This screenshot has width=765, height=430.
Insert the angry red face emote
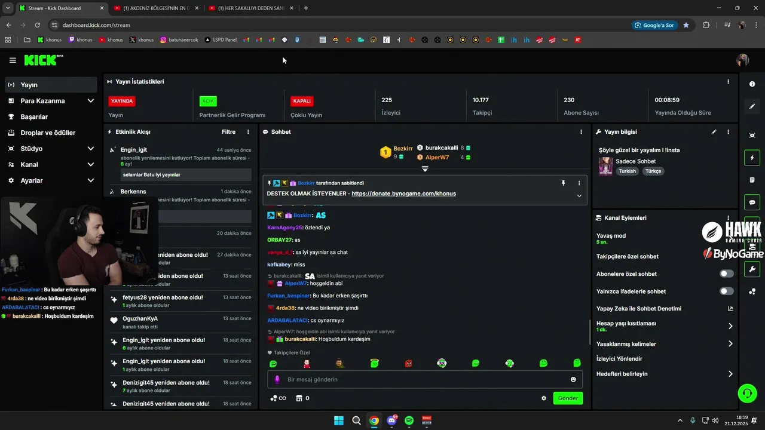click(409, 363)
